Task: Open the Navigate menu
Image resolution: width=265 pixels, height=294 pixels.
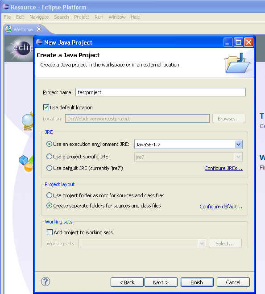Action: (x=39, y=17)
